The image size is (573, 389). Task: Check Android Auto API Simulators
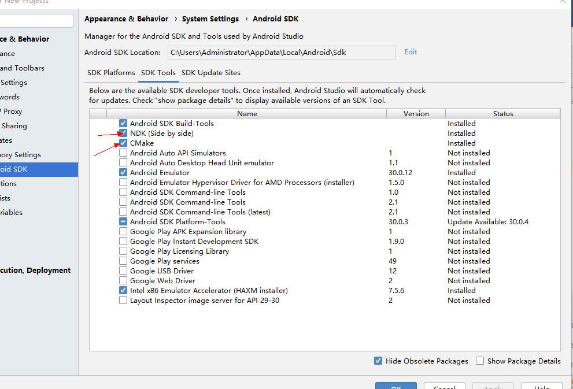(123, 153)
